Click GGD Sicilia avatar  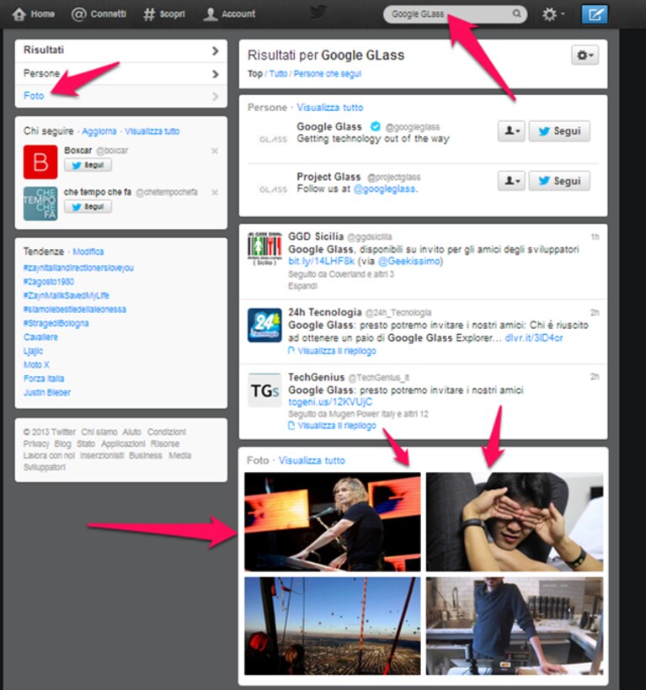tap(264, 248)
